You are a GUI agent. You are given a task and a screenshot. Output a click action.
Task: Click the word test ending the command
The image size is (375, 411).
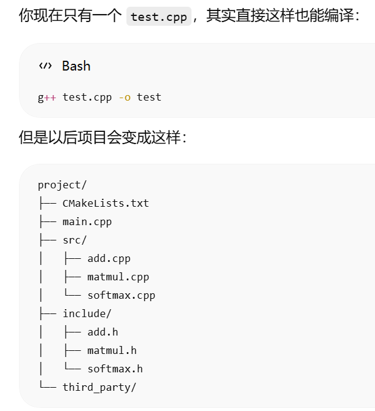tap(149, 98)
